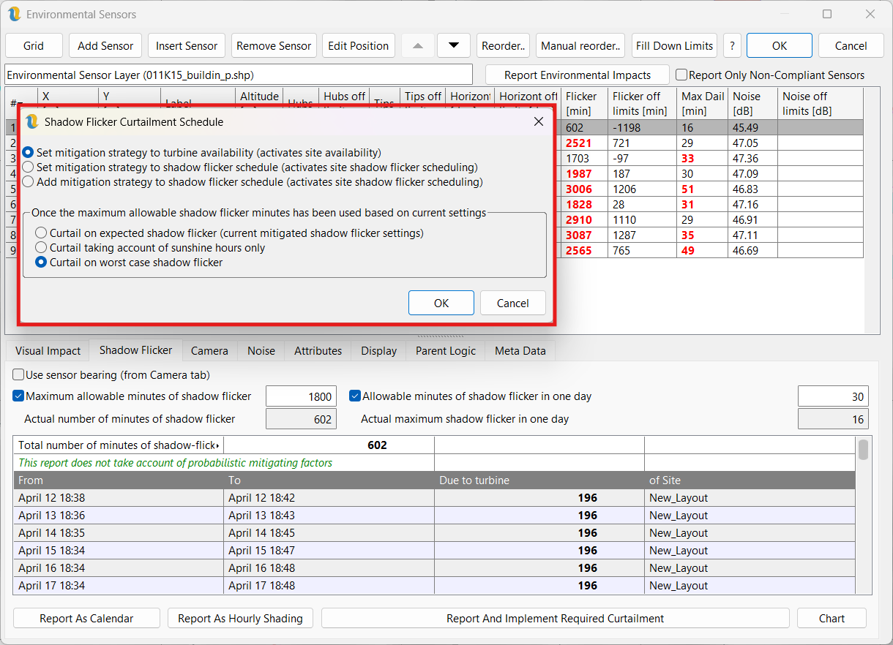The image size is (893, 645).
Task: Toggle 'Use sensor bearing' checkbox
Action: 18,375
